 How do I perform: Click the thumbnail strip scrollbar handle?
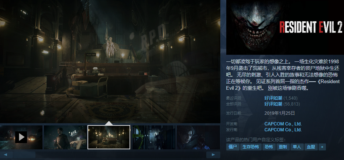[x=24, y=155]
